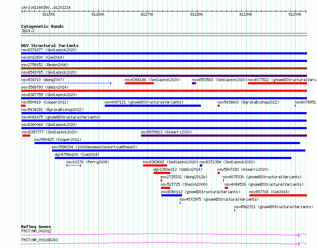Click the nsv4562721 gnomAD label
The width and height of the screenshot is (317, 248).
(x=274, y=207)
